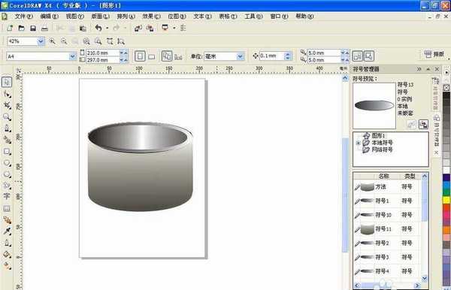
Task: Select the yellow swatch in the color palette
Action: [x=446, y=199]
